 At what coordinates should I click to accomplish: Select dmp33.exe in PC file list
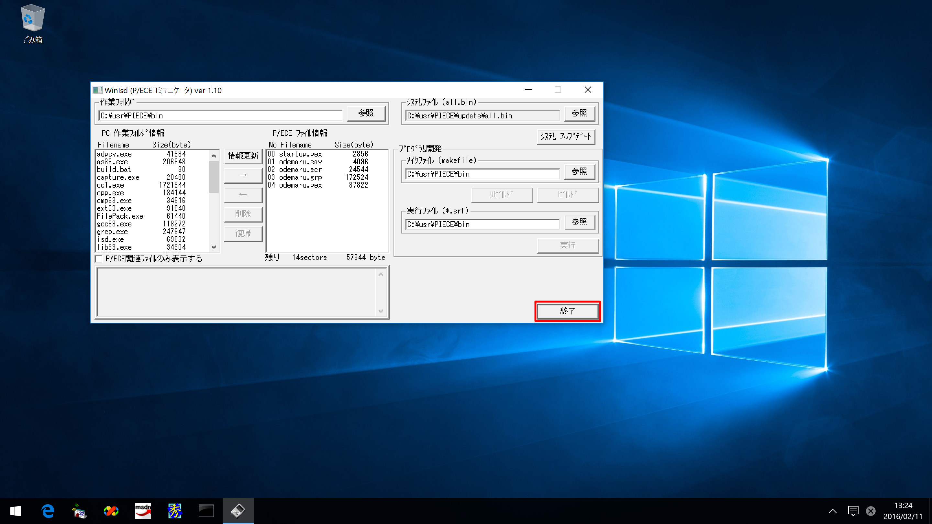[152, 201]
